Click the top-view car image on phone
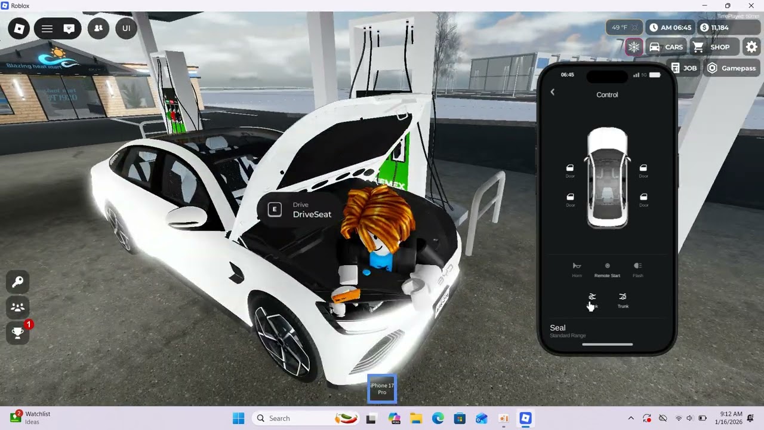This screenshot has height=430, width=764. [x=607, y=178]
